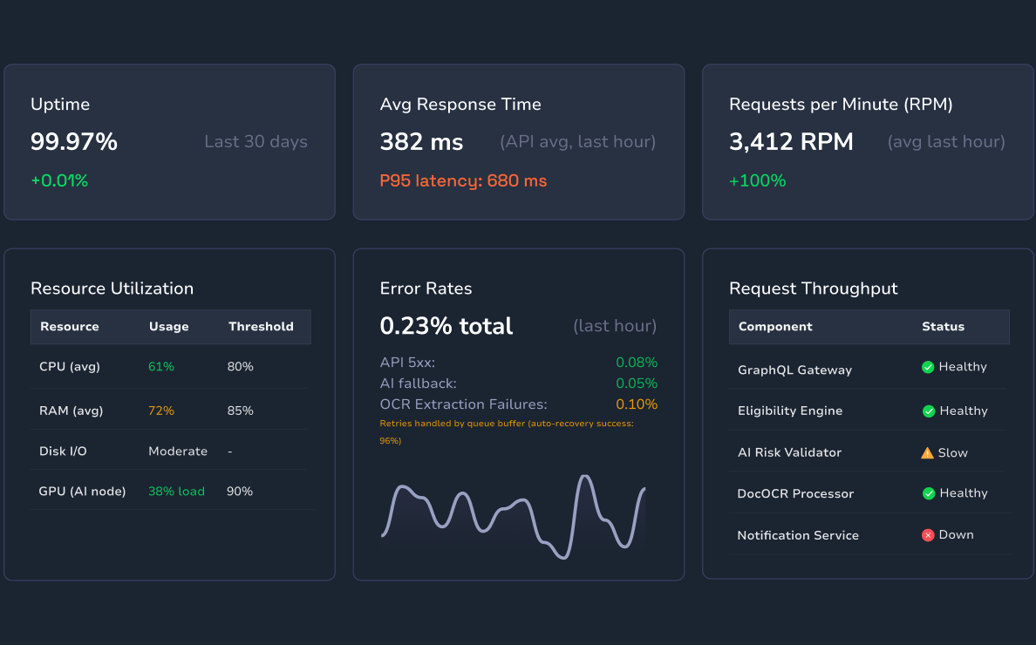Click the API 5xx error rate line

click(518, 363)
